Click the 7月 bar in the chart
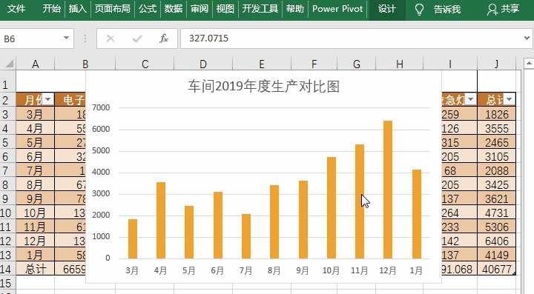 [246, 236]
